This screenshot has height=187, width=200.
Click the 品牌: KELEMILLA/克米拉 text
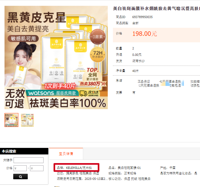point(75,168)
